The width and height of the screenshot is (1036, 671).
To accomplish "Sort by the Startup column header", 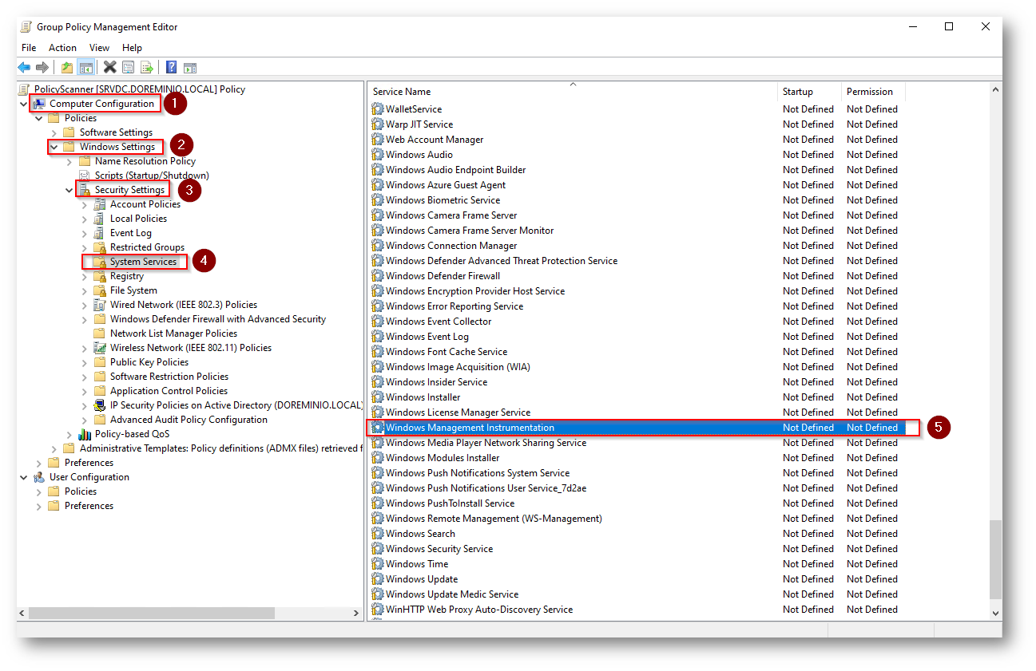I will coord(809,92).
